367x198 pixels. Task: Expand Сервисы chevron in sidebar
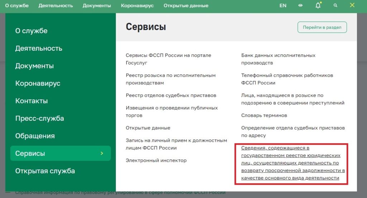102,153
